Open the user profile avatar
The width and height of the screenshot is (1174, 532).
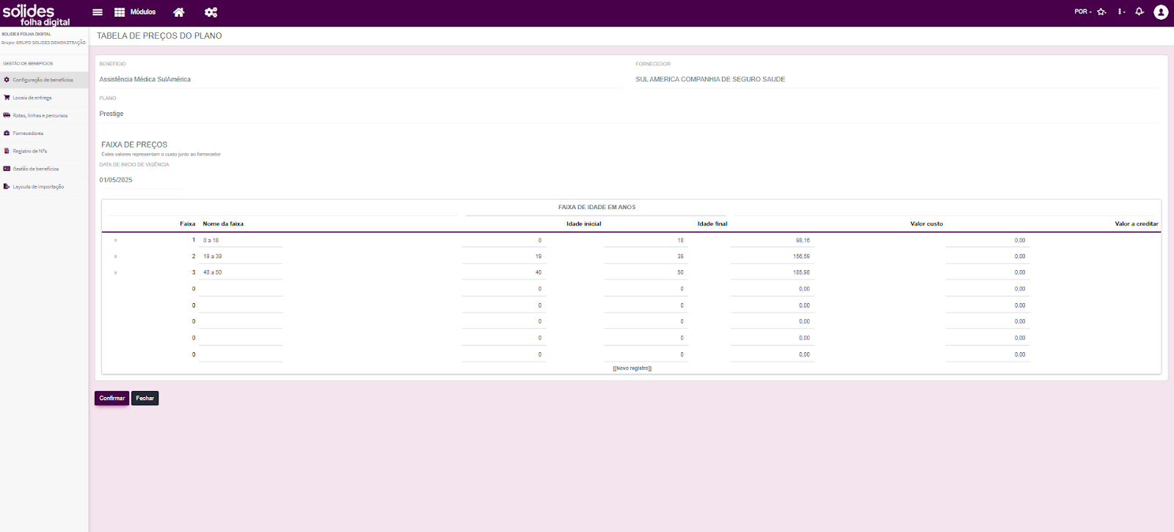tap(1161, 12)
